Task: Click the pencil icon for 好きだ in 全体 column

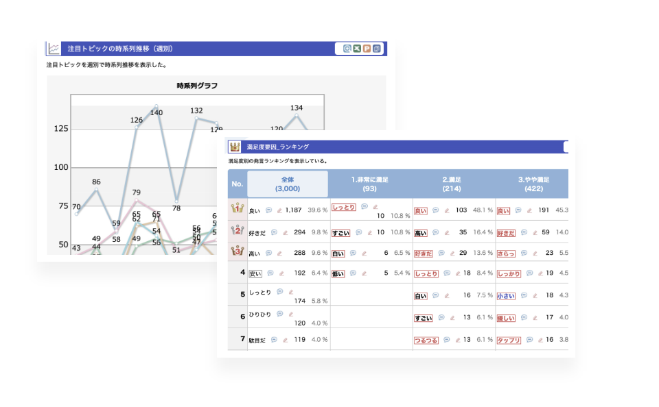Action: click(286, 232)
